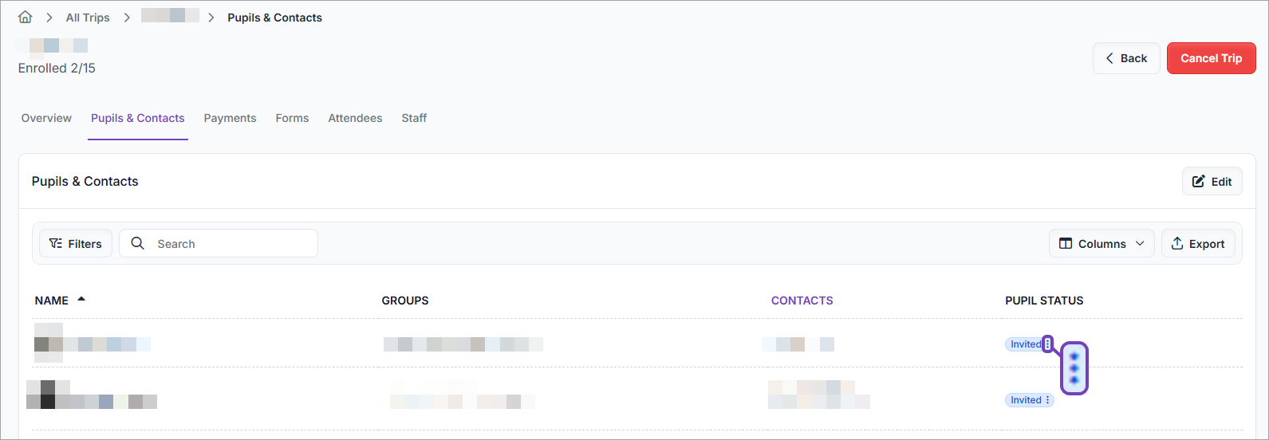The width and height of the screenshot is (1269, 440).
Task: Open the Staff tab
Action: 414,118
